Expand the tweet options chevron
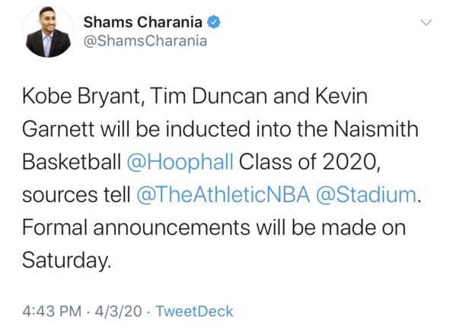453x327 pixels. tap(426, 22)
